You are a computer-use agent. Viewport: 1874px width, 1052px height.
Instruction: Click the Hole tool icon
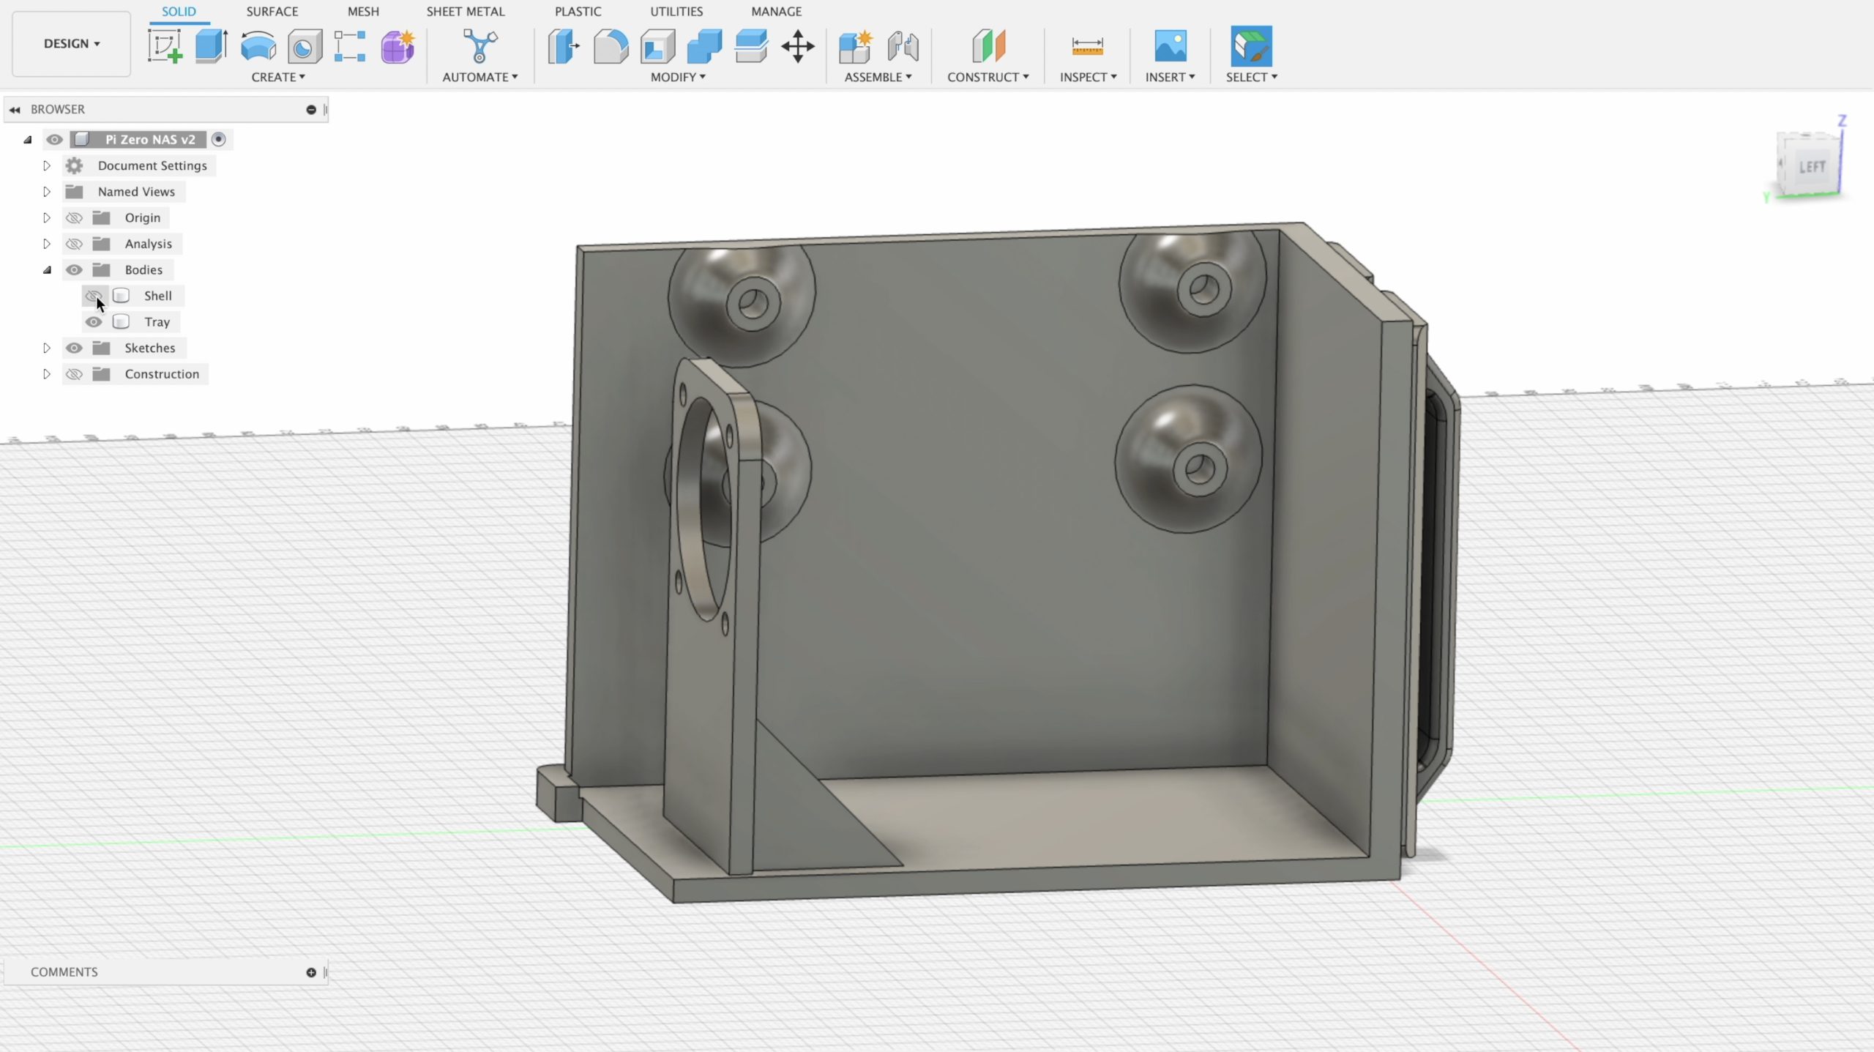(x=305, y=47)
